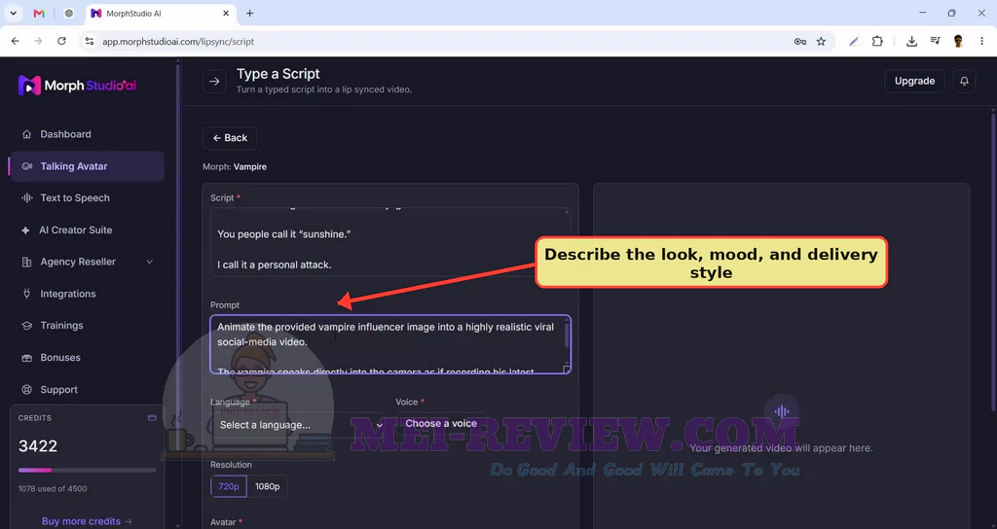Viewport: 997px width, 529px height.
Task: Click the Choose a voice button
Action: pos(441,424)
